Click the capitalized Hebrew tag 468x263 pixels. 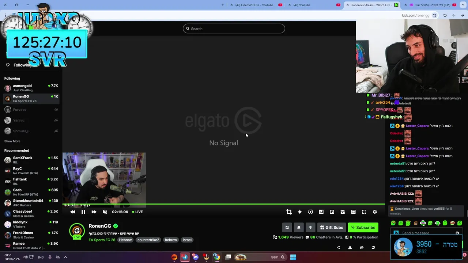(x=125, y=240)
